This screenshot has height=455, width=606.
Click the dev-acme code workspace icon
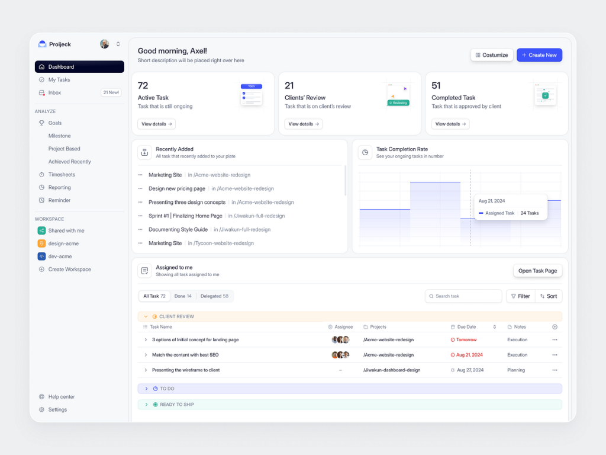coord(41,257)
